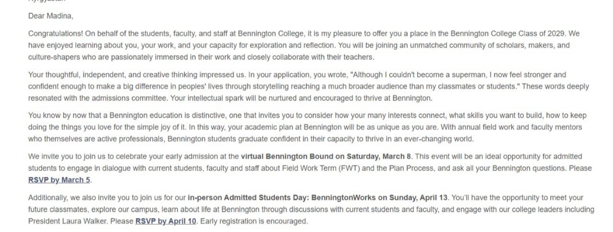Image resolution: width=613 pixels, height=232 pixels.
Task: Click "Field Work Term (FWT)" text
Action: tap(320, 168)
